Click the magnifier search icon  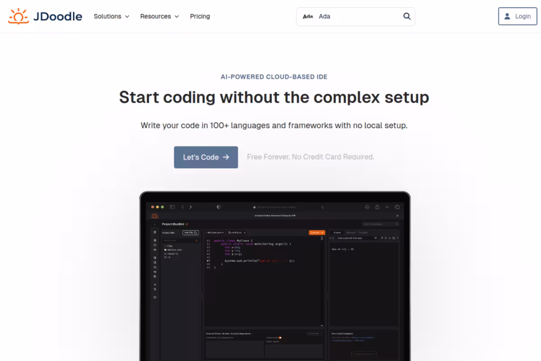407,16
